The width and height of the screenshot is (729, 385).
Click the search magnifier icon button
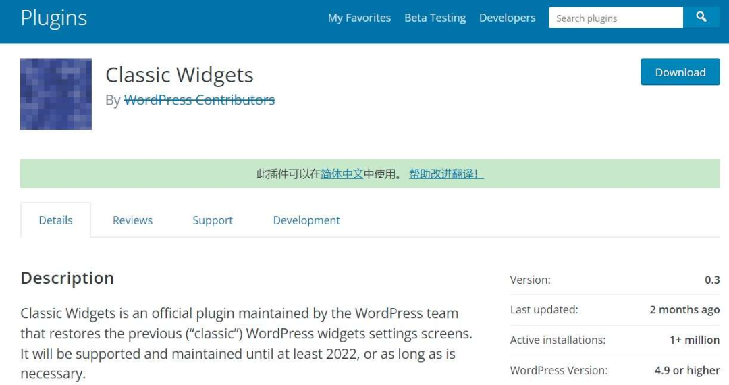pos(701,18)
